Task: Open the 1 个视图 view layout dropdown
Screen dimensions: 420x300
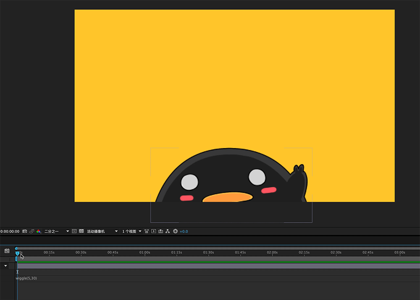Action: 132,231
